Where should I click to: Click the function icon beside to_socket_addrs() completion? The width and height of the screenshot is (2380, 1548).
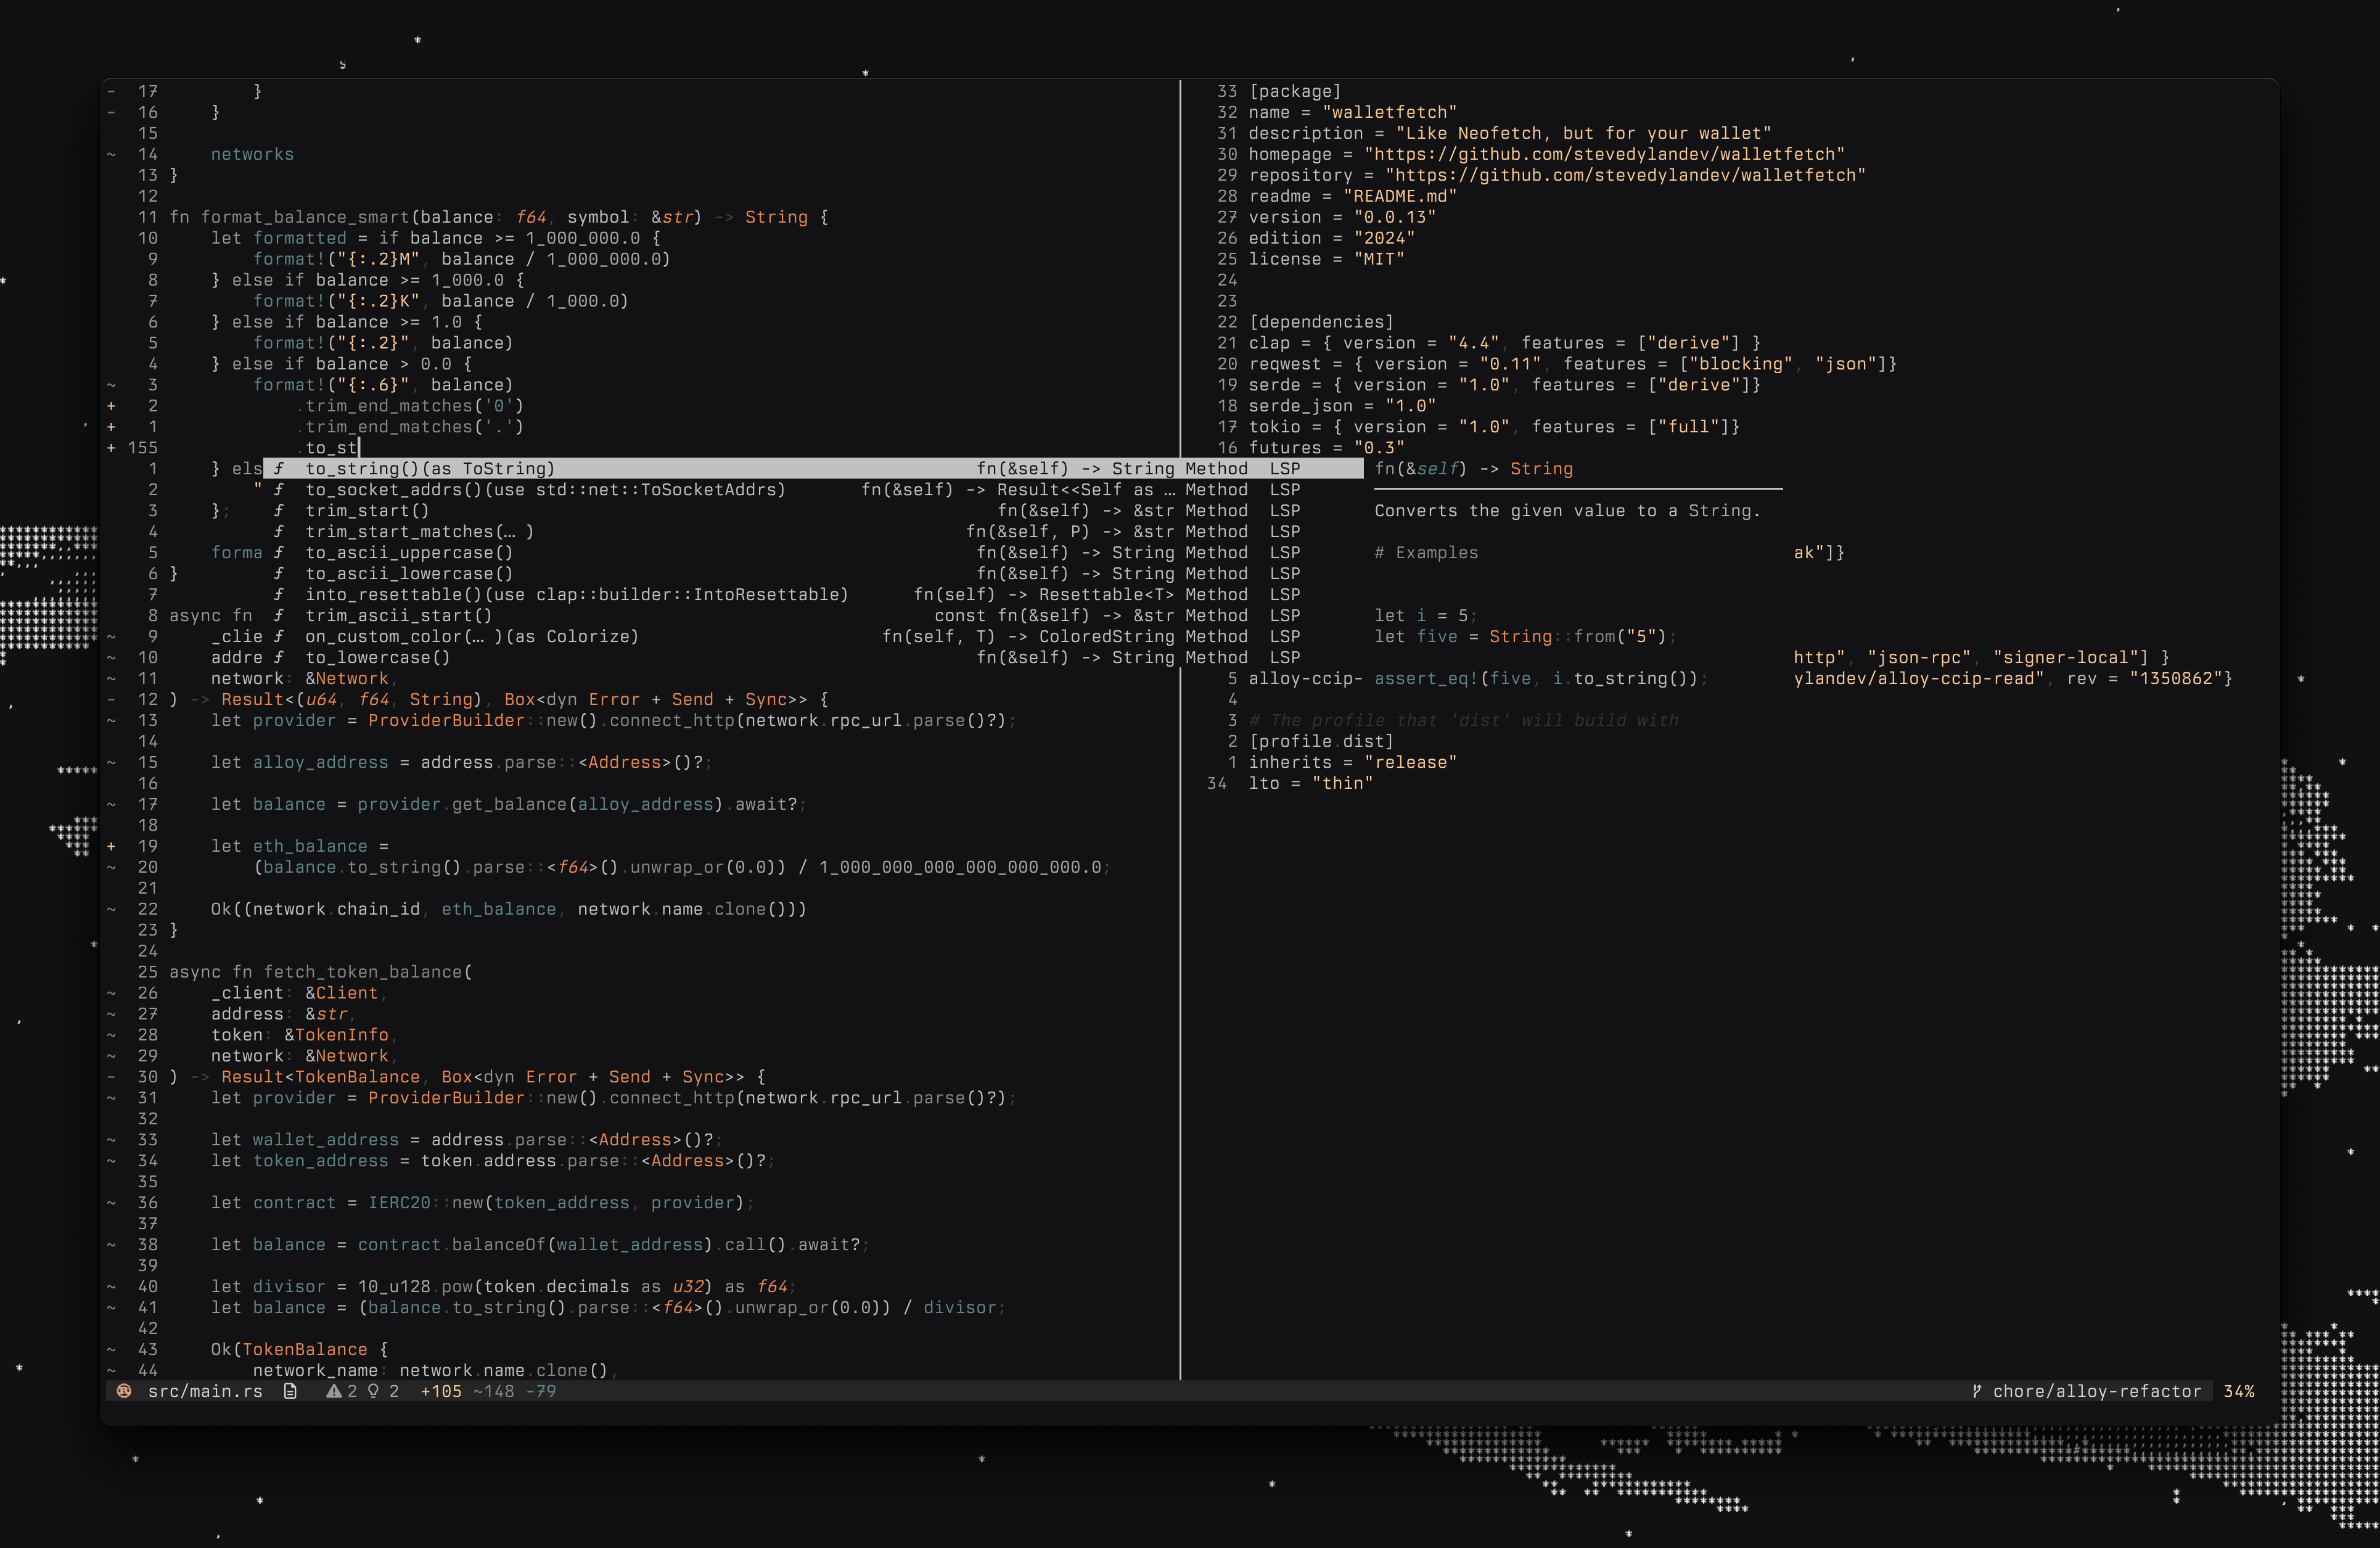coord(279,489)
